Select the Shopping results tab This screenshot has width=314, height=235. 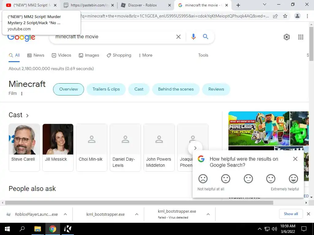click(x=119, y=55)
